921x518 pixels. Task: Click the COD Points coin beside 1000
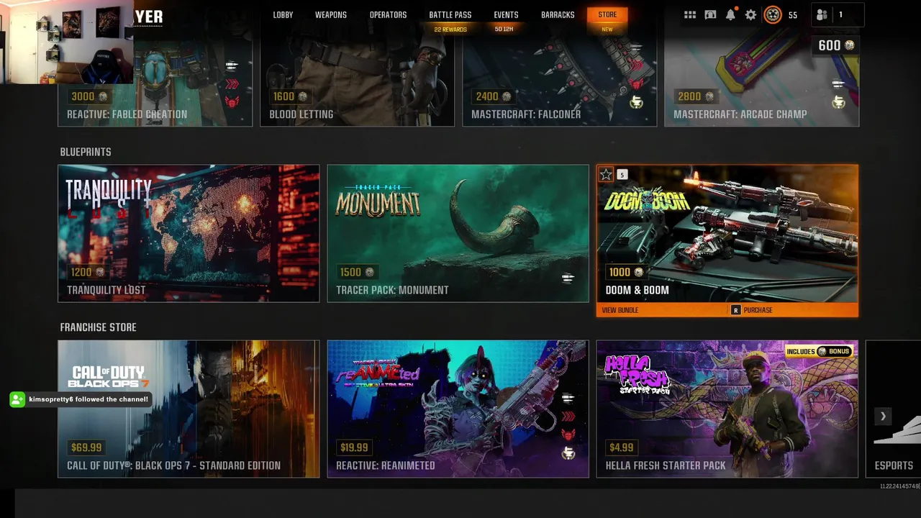point(638,272)
